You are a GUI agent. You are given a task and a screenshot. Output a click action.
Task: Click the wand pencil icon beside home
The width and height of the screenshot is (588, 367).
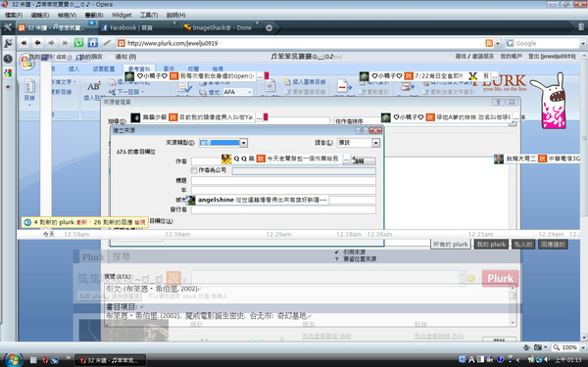pos(107,43)
